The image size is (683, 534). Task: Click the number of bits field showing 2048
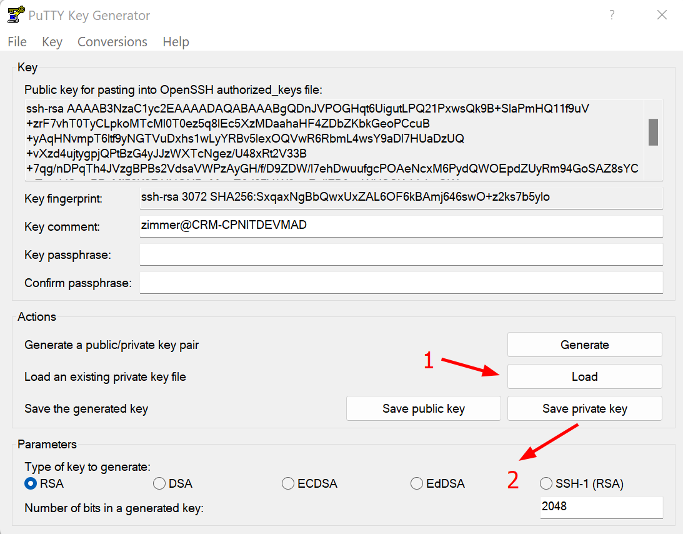pos(602,507)
